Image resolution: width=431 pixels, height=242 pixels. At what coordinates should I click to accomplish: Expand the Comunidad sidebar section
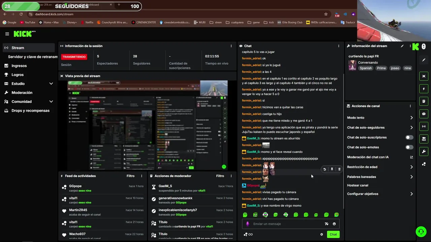[x=51, y=102]
